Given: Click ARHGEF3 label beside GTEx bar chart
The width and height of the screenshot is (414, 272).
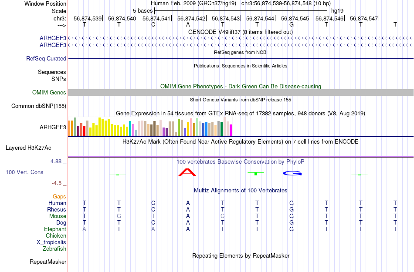Looking at the screenshot, I should pyautogui.click(x=53, y=128).
